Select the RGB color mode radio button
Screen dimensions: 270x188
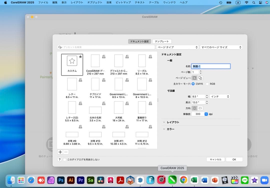[207, 84]
